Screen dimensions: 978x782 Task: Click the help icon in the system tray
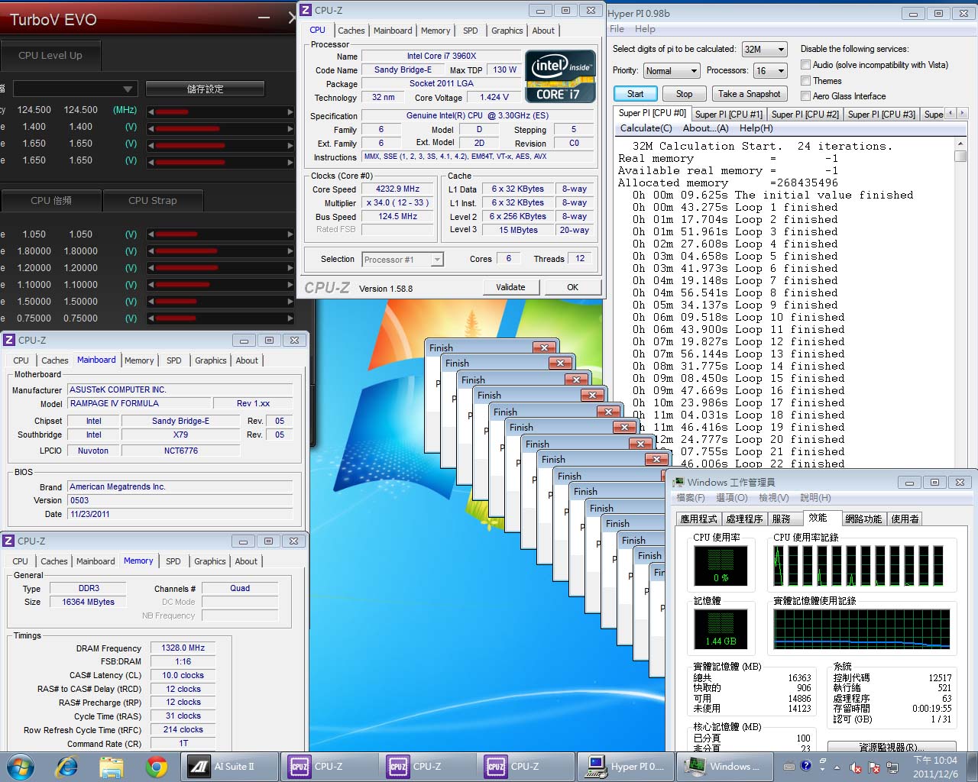(805, 764)
